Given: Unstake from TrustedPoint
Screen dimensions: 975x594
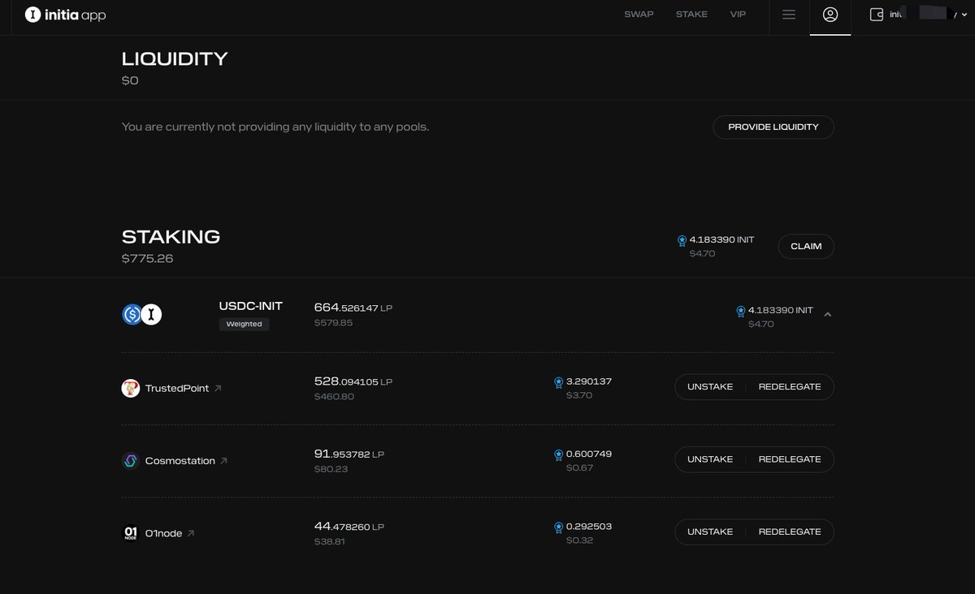Looking at the screenshot, I should (x=710, y=387).
